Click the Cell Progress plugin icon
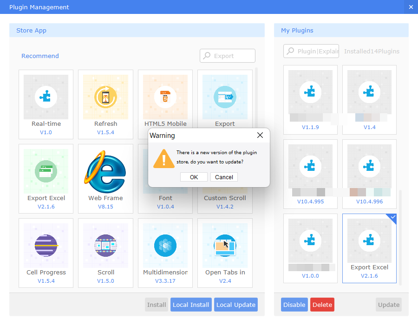The height and width of the screenshot is (325, 418). click(46, 245)
